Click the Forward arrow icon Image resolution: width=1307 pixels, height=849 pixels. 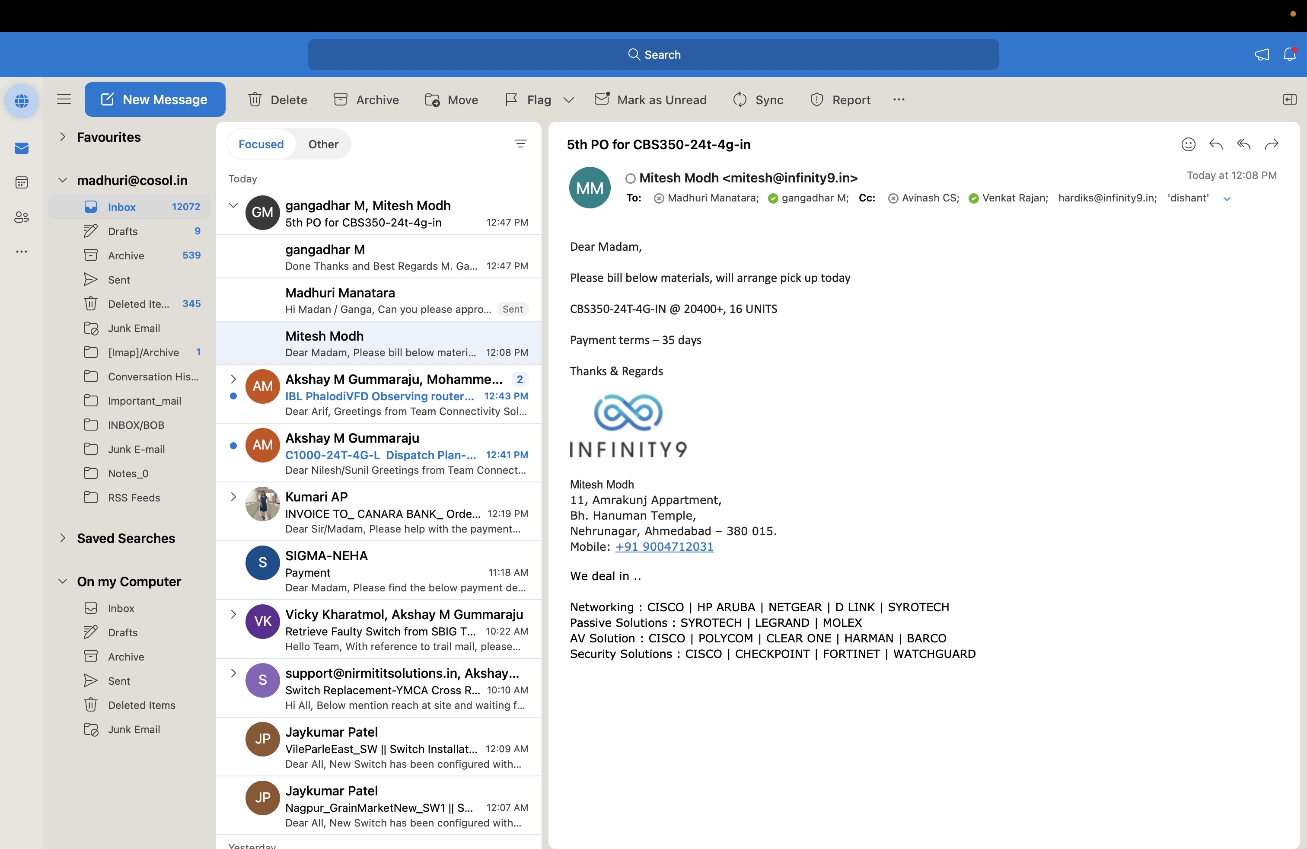coord(1271,144)
